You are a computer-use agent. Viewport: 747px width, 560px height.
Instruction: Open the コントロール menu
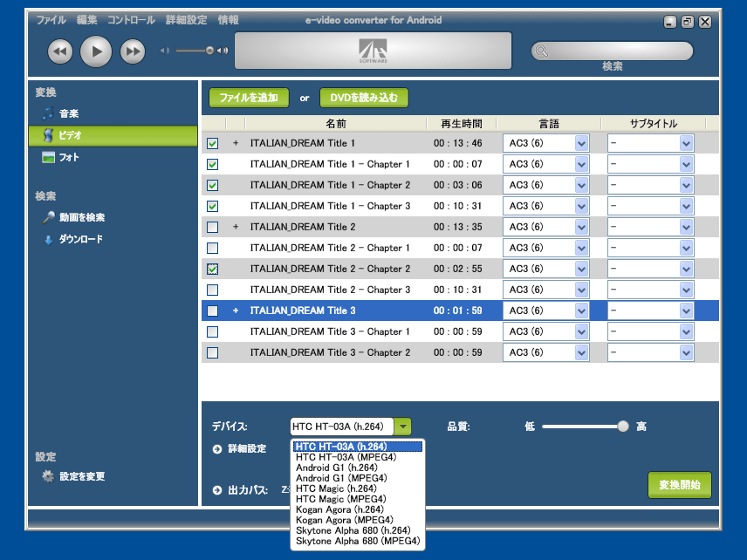pyautogui.click(x=131, y=20)
